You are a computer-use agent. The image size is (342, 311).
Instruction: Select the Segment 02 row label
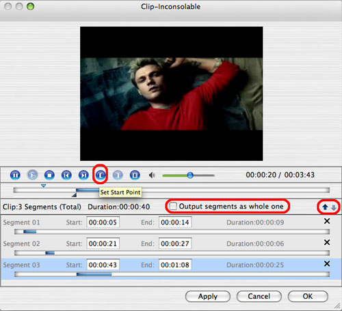tap(21, 243)
